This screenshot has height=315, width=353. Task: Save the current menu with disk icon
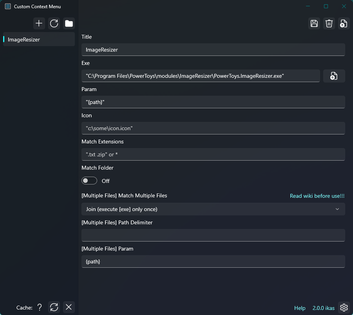(x=314, y=23)
